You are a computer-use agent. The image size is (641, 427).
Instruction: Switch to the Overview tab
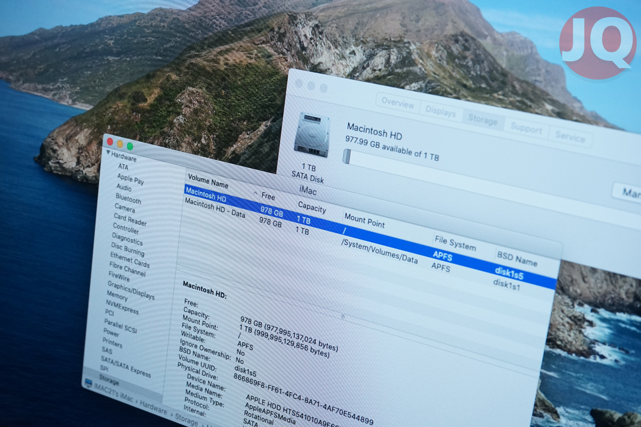tap(398, 103)
